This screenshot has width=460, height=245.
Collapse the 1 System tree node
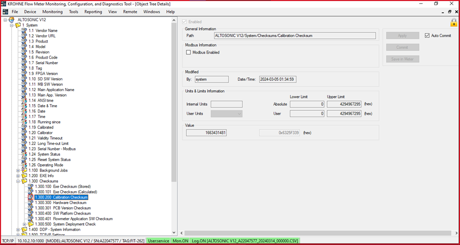click(x=11, y=25)
